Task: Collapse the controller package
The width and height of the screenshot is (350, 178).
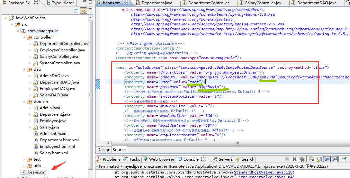Action: coord(24,38)
